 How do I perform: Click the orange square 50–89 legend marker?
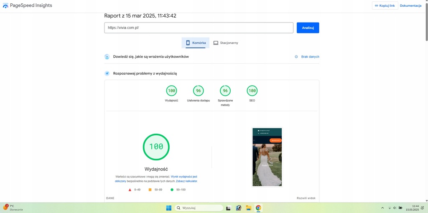150,190
